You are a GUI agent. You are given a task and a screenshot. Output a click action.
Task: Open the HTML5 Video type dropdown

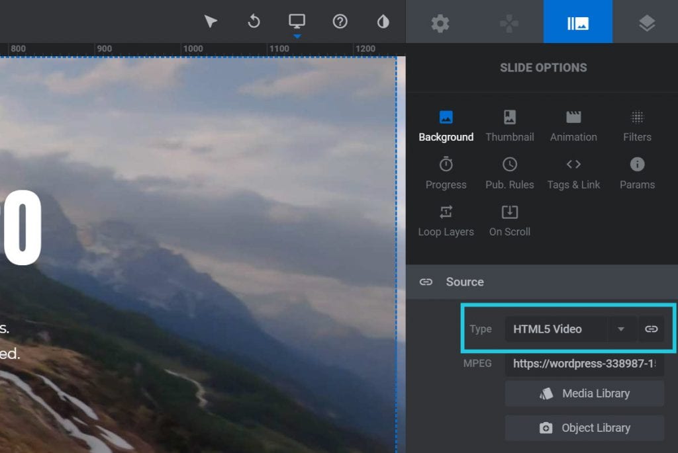[621, 329]
